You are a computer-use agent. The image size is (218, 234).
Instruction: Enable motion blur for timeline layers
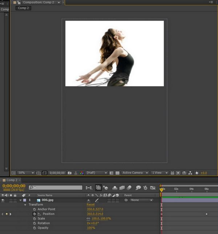point(129,188)
